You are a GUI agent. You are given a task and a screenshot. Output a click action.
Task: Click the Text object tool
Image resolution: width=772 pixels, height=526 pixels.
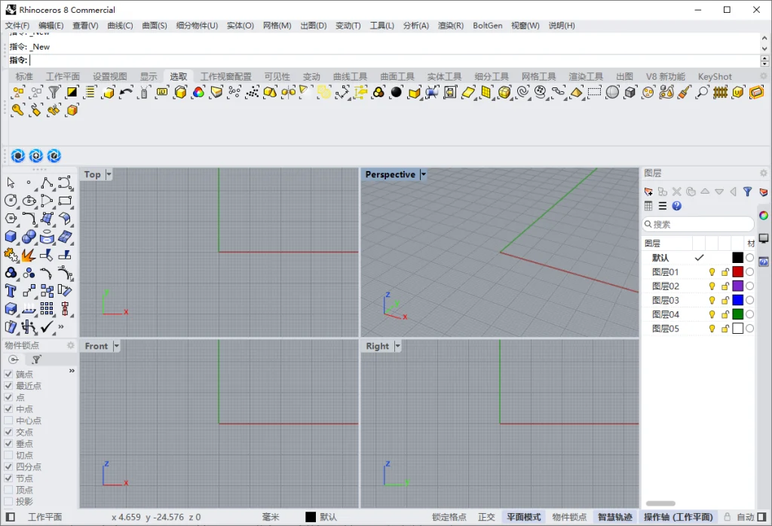coord(11,291)
